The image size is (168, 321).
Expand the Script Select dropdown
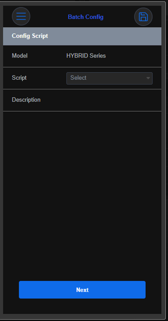110,78
